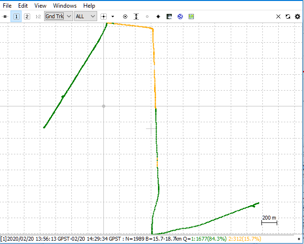Screen dimensions: 304x244
Task: Click the small diamond icon in status bar corner
Action: (x=299, y=239)
